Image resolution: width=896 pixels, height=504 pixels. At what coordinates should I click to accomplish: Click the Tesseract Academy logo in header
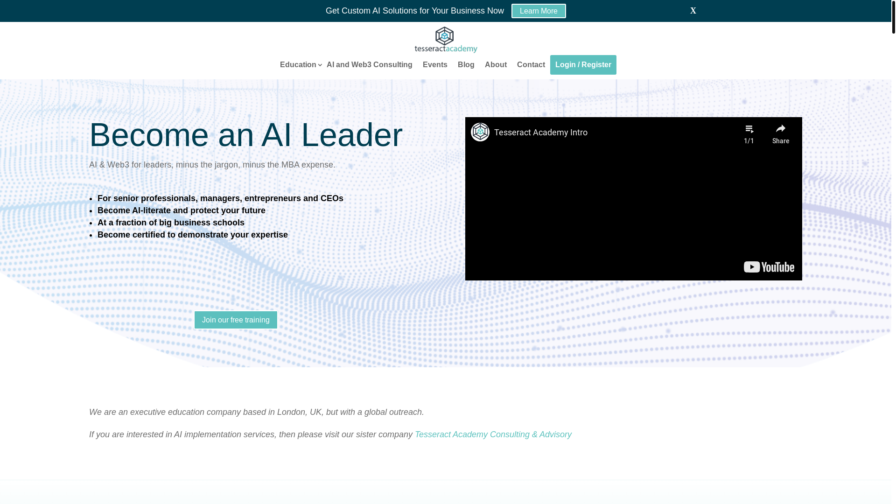click(446, 40)
